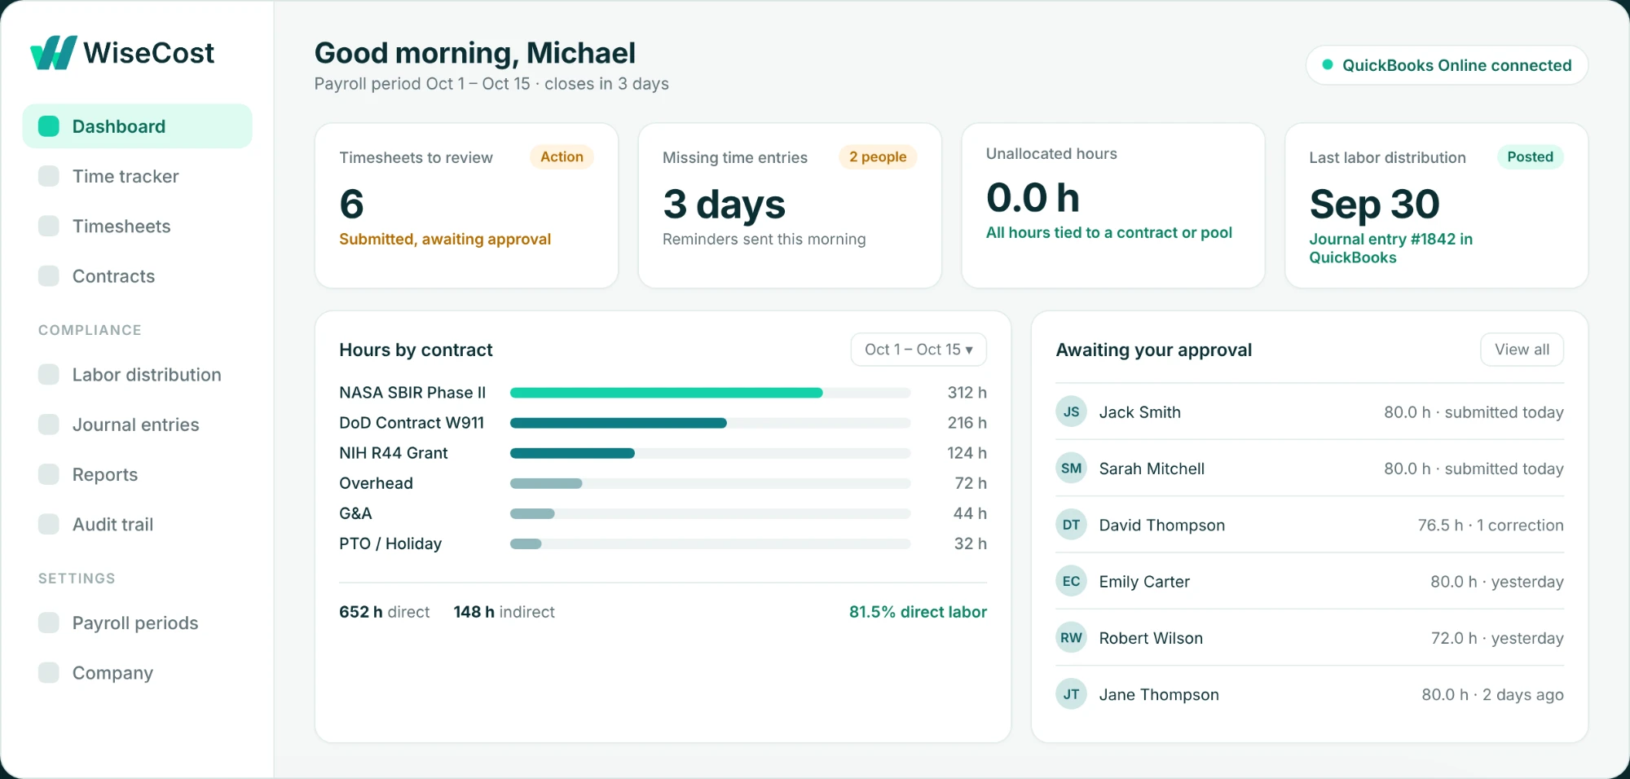Click the DoD Contract W911 progress bar
Screen dimensions: 1630x779
pyautogui.click(x=710, y=423)
